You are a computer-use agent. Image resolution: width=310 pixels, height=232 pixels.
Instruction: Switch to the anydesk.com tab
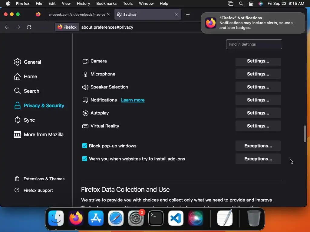click(x=77, y=14)
